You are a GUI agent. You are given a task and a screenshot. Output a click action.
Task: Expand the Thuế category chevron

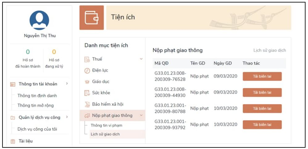(x=141, y=59)
